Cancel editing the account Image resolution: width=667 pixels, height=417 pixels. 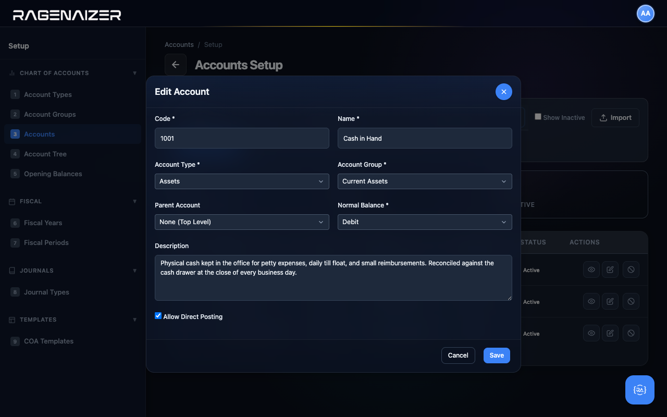pos(458,355)
